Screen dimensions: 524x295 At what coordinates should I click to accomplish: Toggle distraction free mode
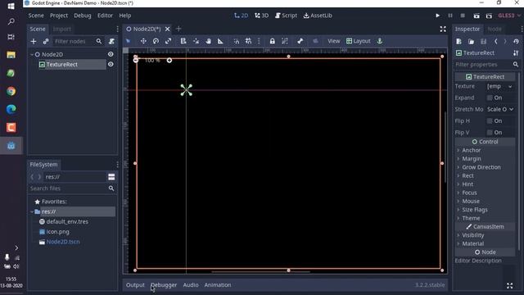443,29
